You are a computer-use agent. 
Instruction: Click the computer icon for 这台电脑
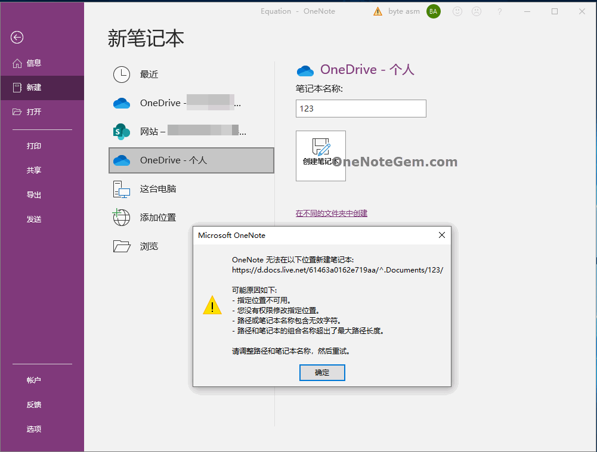click(x=122, y=189)
